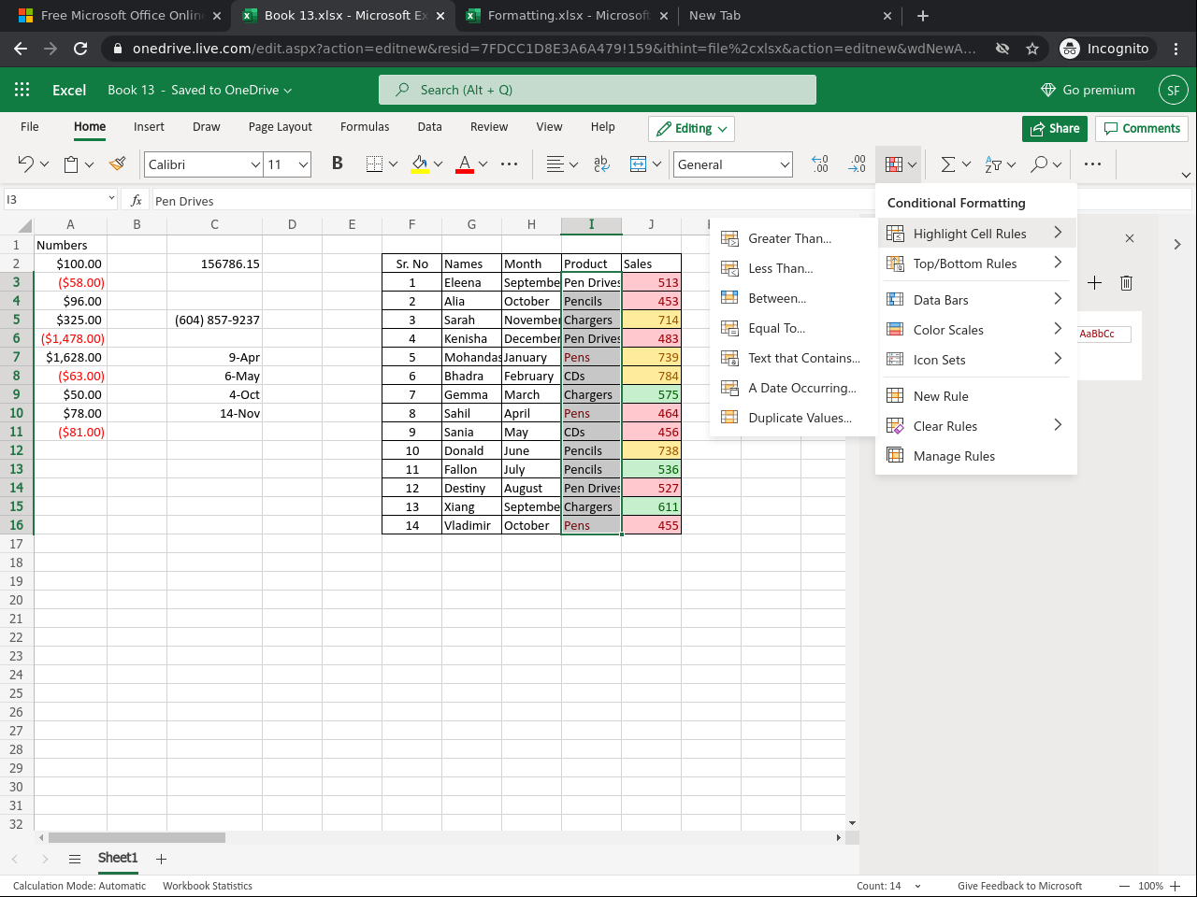Expand the Name Box dropdown for I3

111,198
